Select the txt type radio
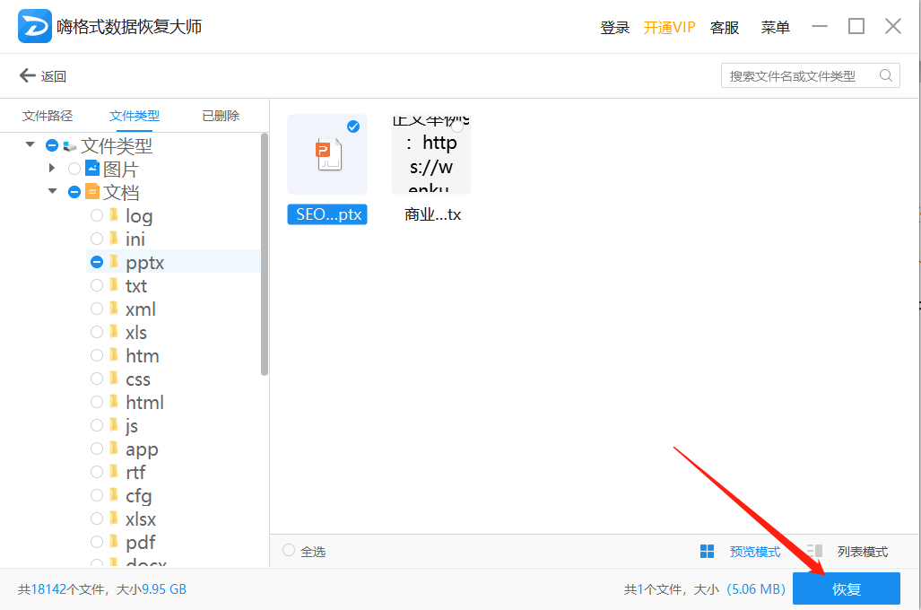The width and height of the screenshot is (921, 610). (x=97, y=285)
